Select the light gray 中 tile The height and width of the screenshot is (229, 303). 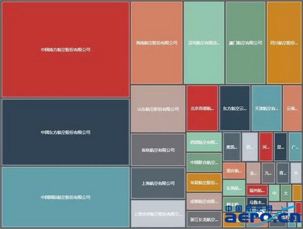click(x=296, y=173)
